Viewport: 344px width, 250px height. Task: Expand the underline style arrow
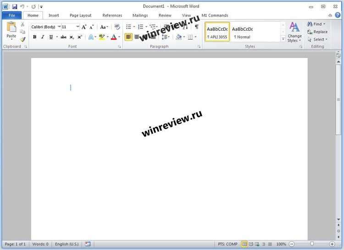[x=57, y=37]
